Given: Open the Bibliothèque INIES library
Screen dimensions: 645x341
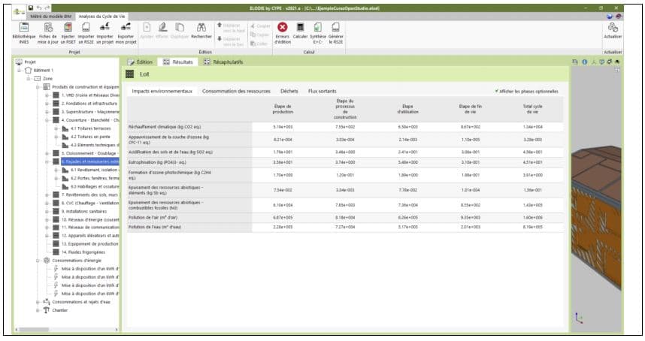Looking at the screenshot, I should (24, 33).
